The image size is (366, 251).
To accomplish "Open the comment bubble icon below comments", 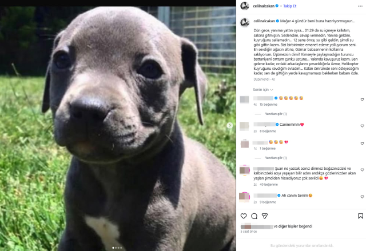I will point(254,216).
